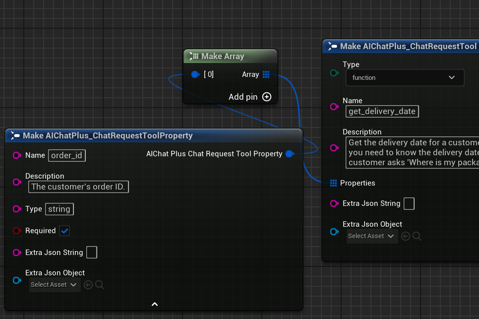Enable Extra Json String on the ChatRequestTool node
The image size is (479, 319).
coord(410,203)
